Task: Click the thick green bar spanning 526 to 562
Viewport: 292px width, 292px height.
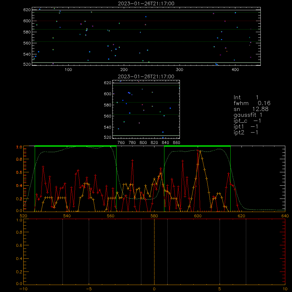Action: [x=76, y=146]
